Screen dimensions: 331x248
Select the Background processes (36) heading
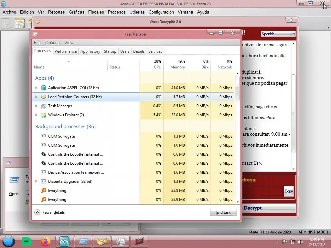[x=65, y=127]
